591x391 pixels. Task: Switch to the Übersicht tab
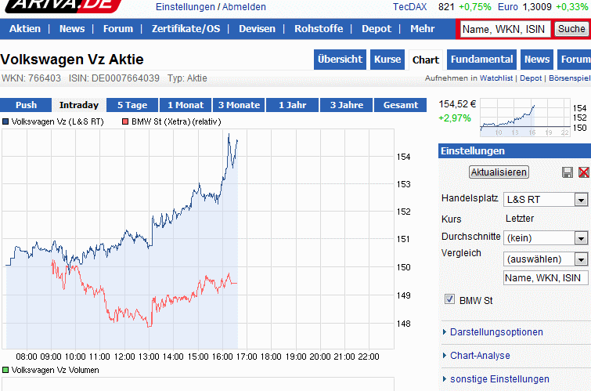[x=340, y=60]
